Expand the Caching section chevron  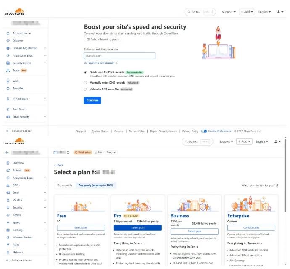[x=45, y=230]
